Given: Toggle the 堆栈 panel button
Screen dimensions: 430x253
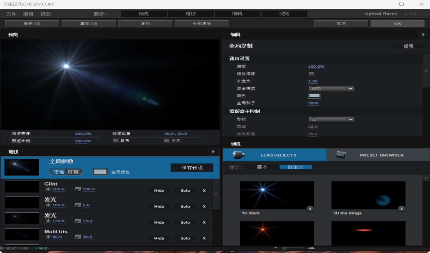Looking at the screenshot, I should (191, 14).
